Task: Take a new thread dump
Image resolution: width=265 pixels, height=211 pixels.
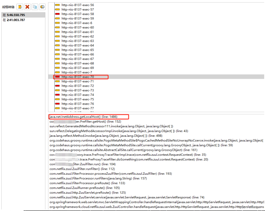Action: coord(20,7)
